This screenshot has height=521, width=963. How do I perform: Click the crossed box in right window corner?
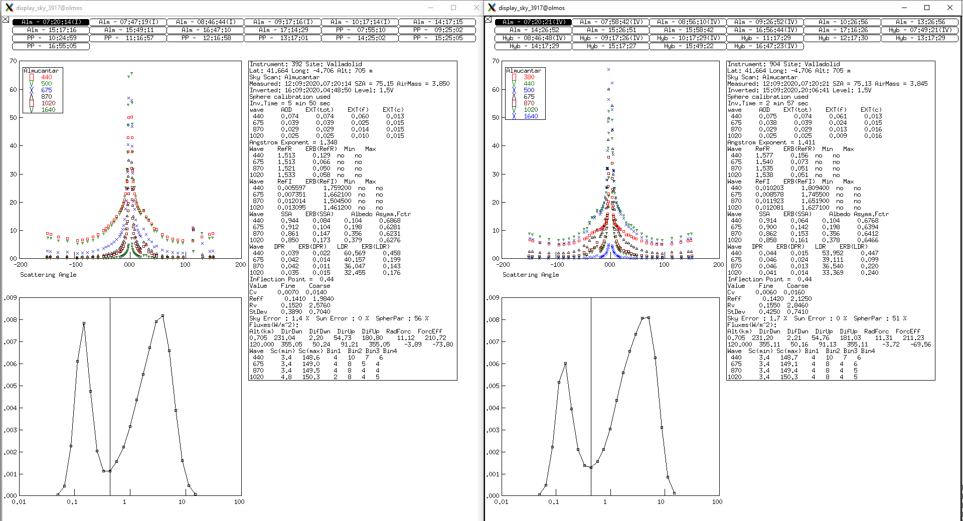click(x=488, y=20)
